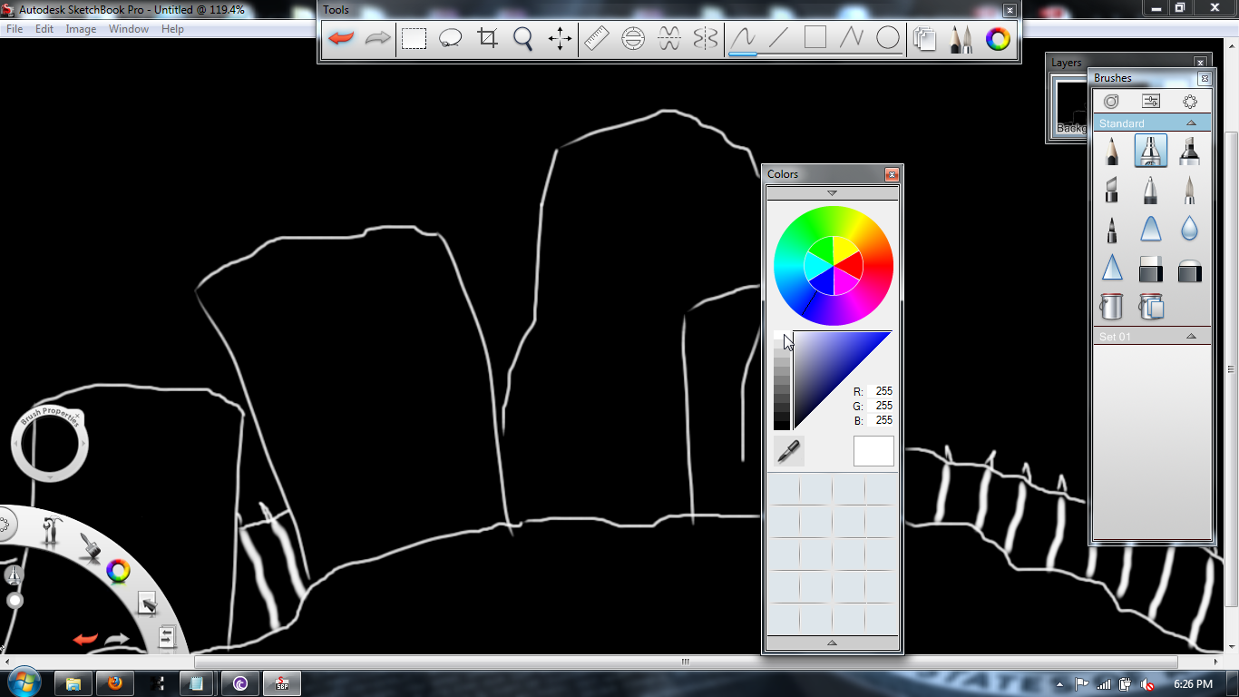The height and width of the screenshot is (697, 1239).
Task: Open the Brush Library in Brushes panel
Action: point(1111,102)
